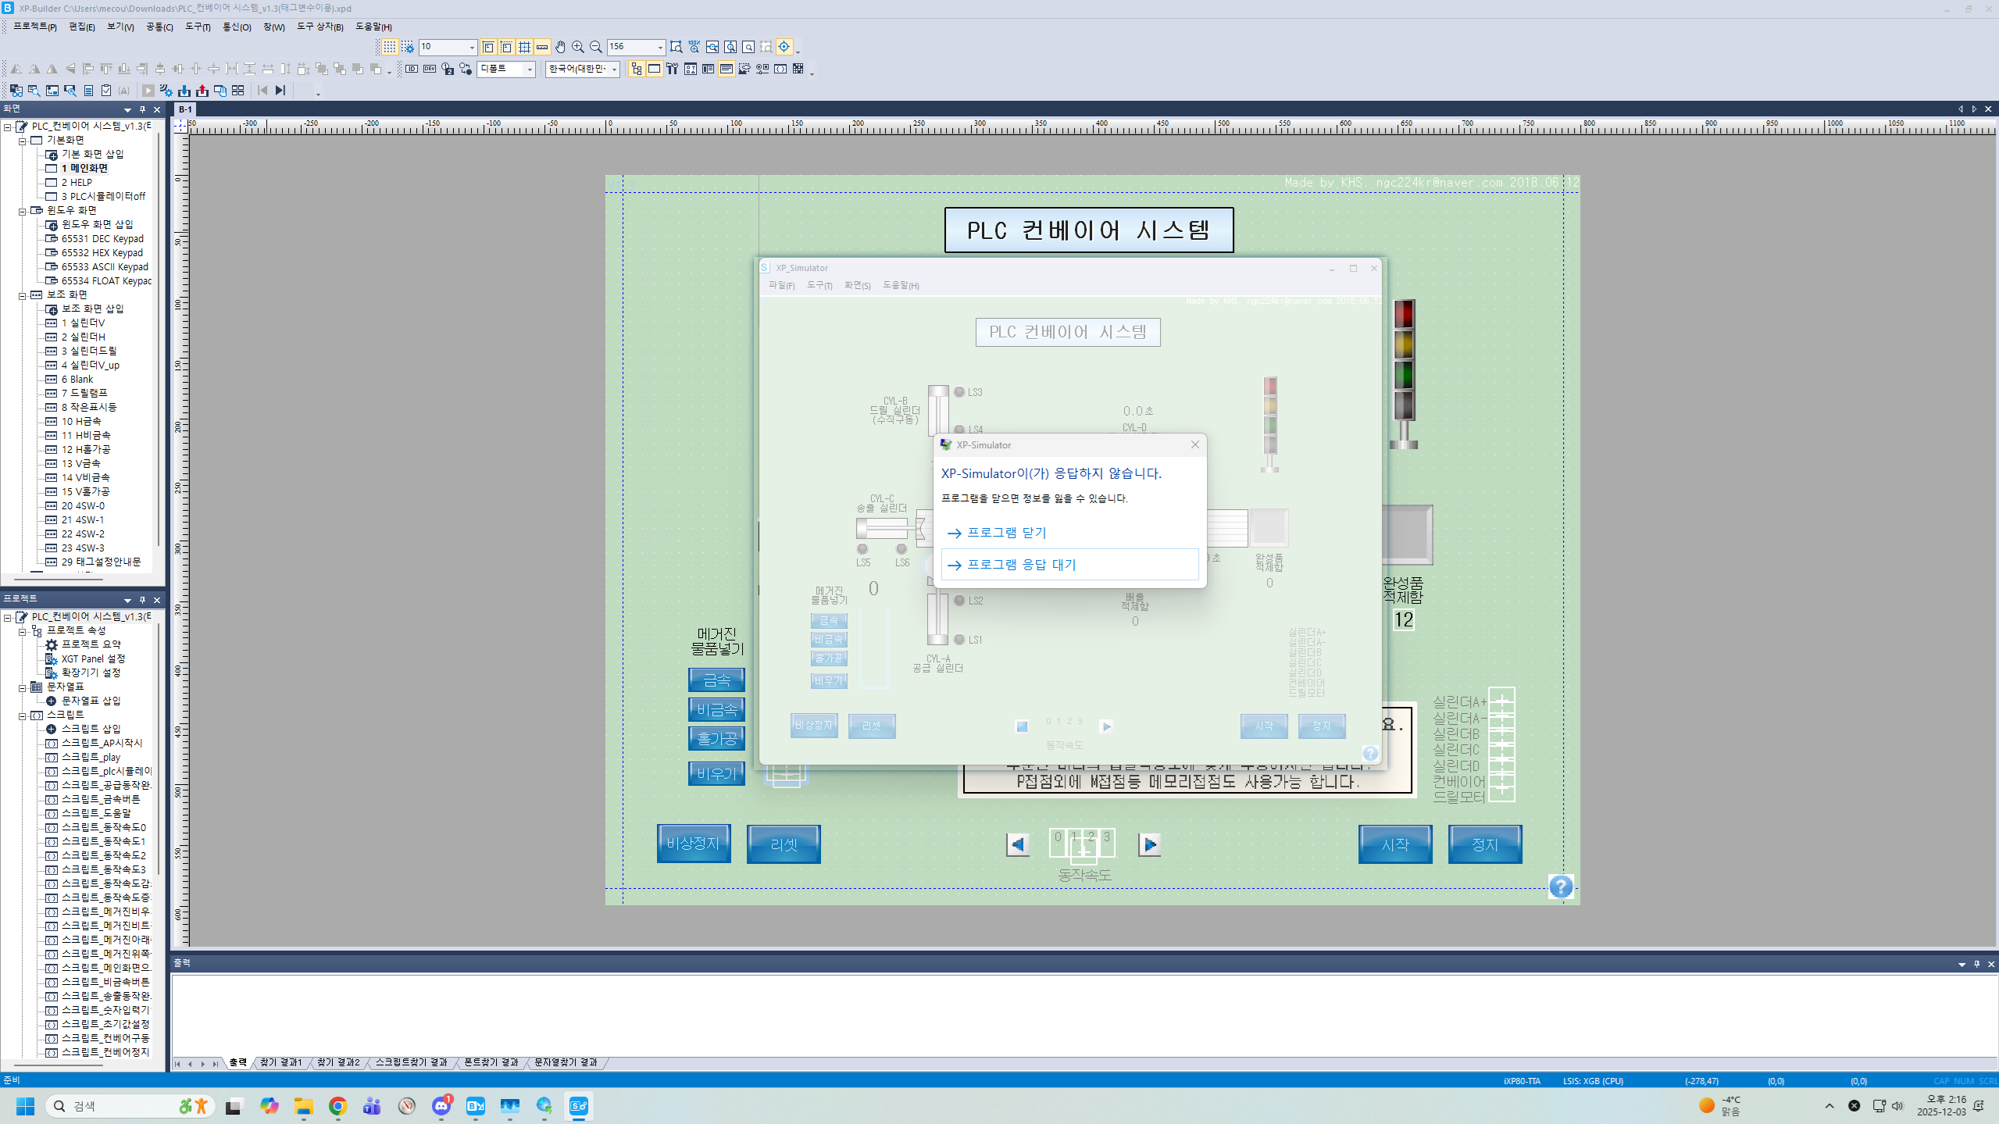Collapse the 윈도우 화면 tree node

23,211
